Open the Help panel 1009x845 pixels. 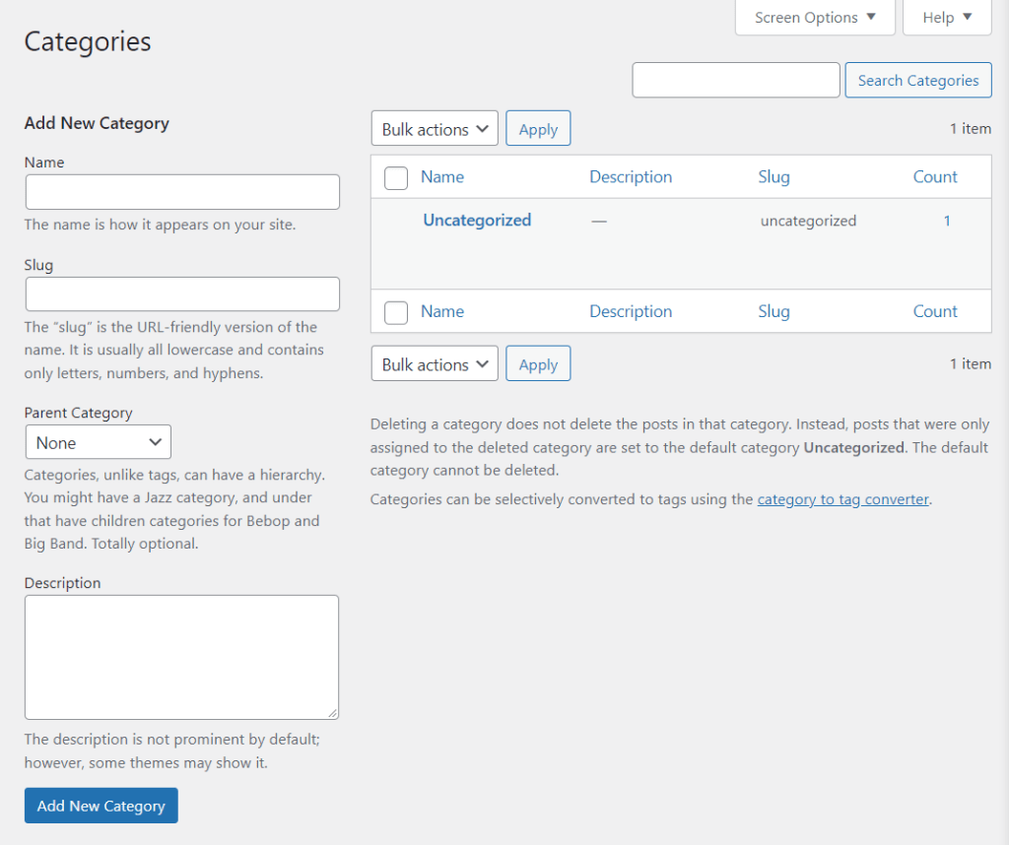(x=945, y=17)
